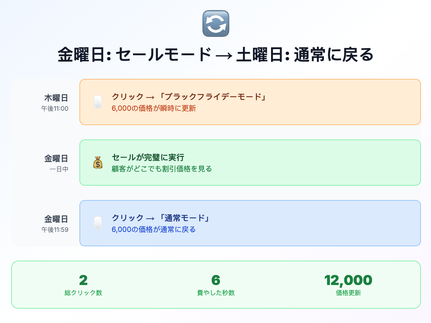Image resolution: width=431 pixels, height=323 pixels.
Task: Click the 午後11:00 time stamp
Action: 55,109
